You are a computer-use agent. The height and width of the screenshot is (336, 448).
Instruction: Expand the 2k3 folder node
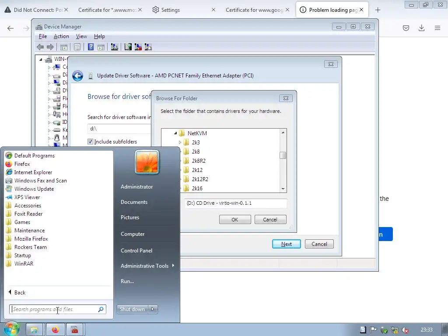point(180,142)
